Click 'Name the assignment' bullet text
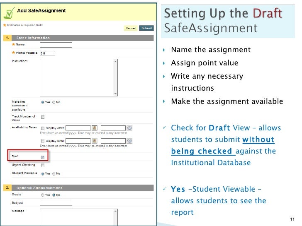The image size is (302, 226). [211, 50]
